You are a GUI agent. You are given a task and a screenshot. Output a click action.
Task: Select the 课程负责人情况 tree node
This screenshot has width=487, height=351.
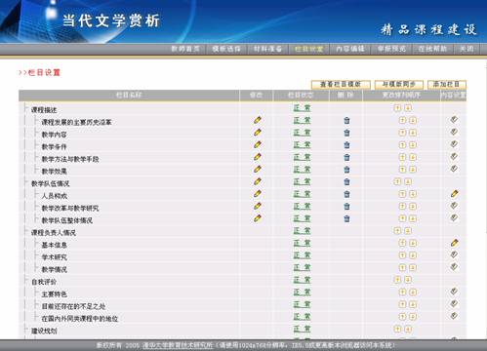[54, 233]
